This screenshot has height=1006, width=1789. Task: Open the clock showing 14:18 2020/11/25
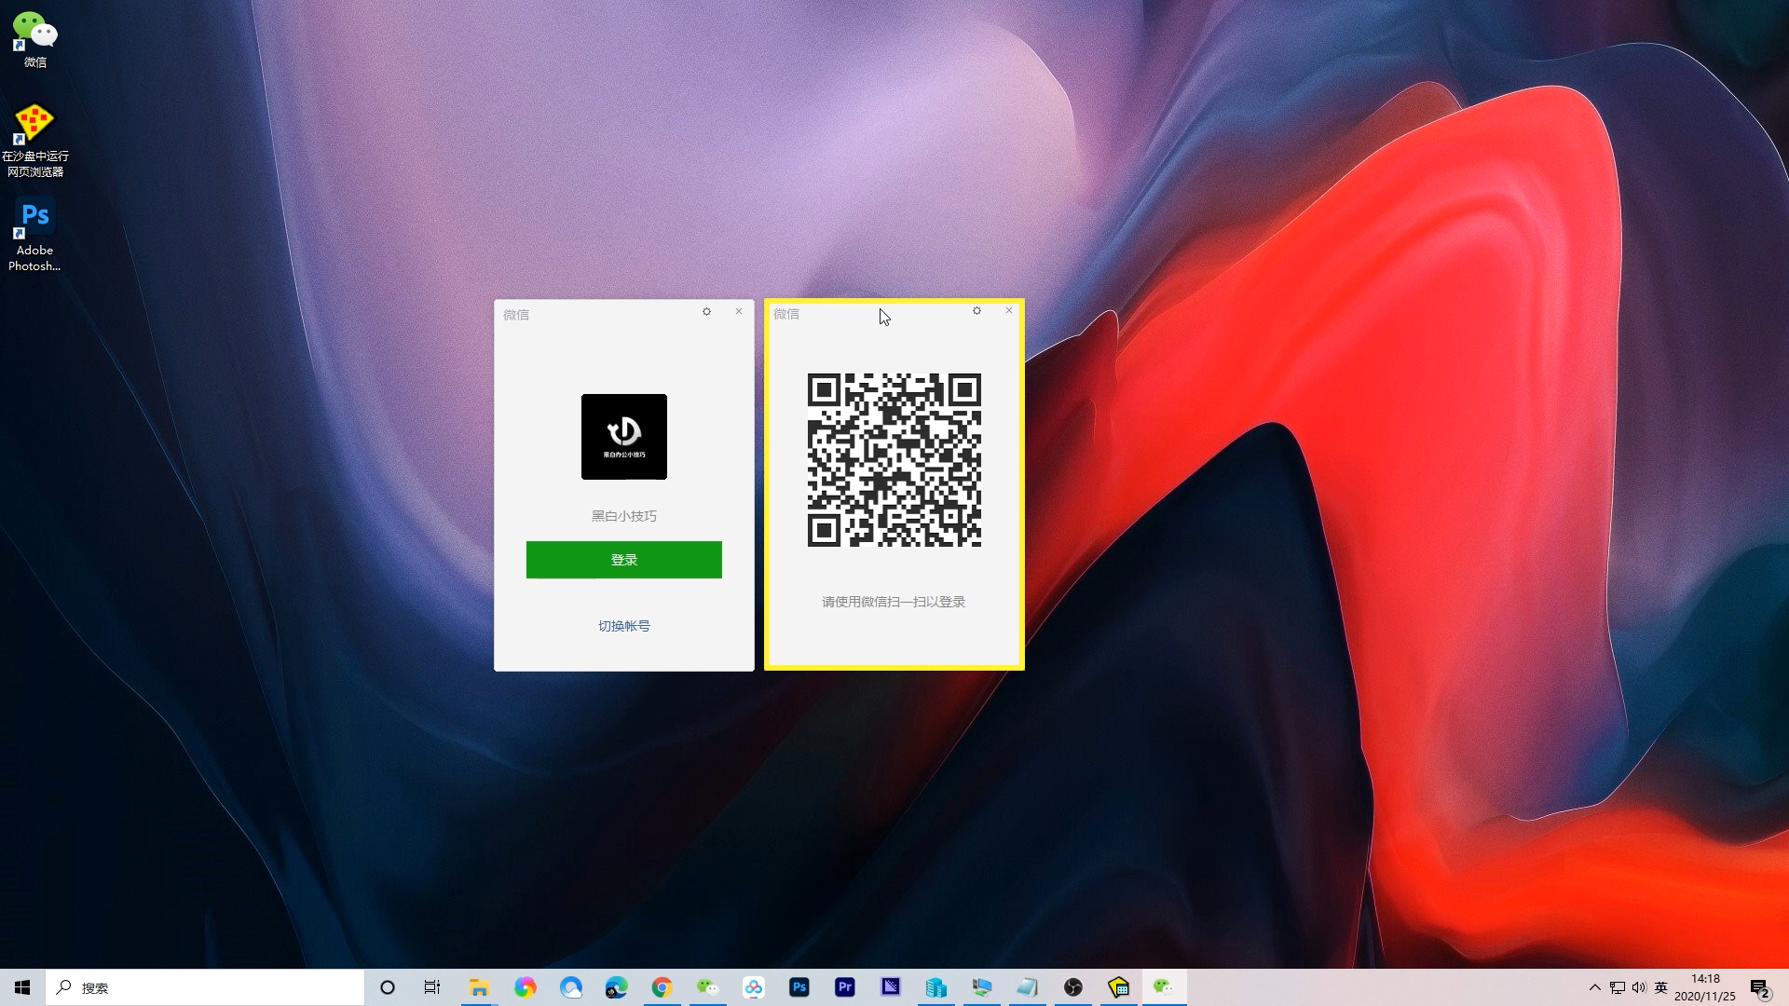tap(1705, 987)
